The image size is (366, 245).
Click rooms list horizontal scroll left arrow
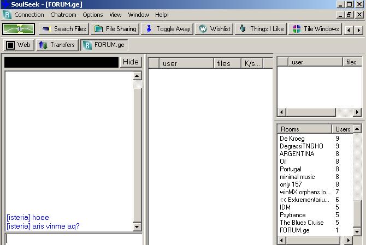click(x=282, y=240)
